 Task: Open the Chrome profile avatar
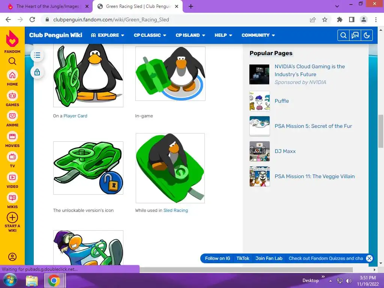[x=364, y=19]
